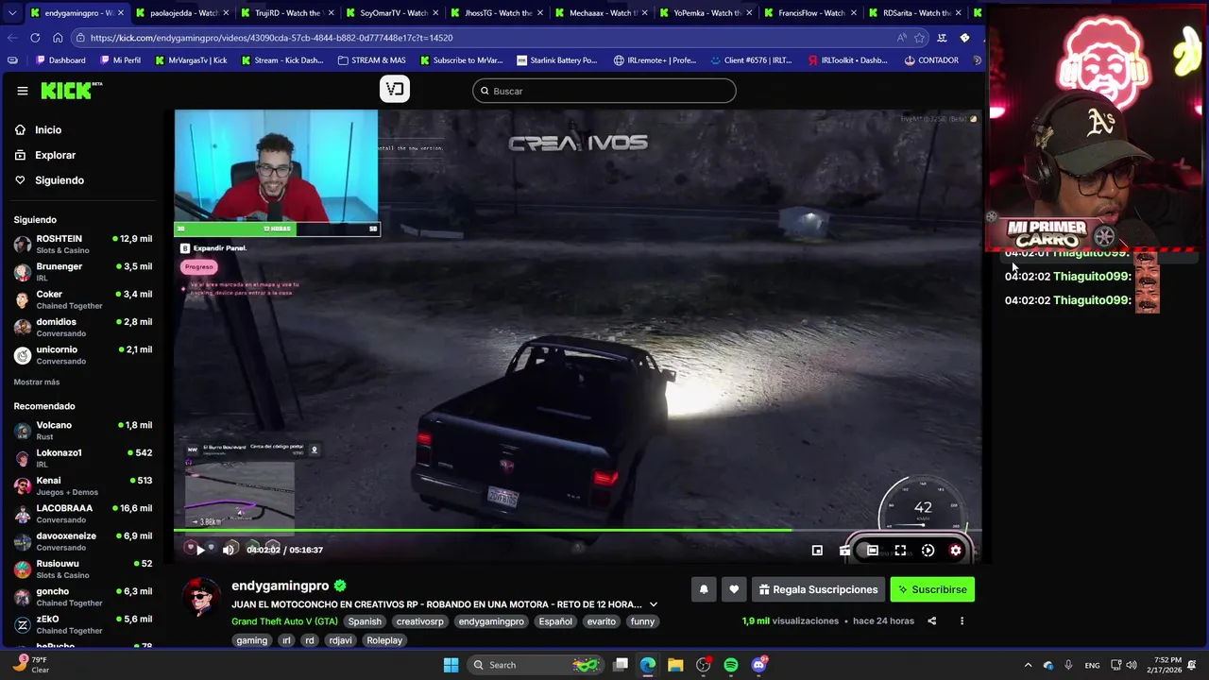Show hidden system tray icons
1209x680 pixels.
point(1028,665)
